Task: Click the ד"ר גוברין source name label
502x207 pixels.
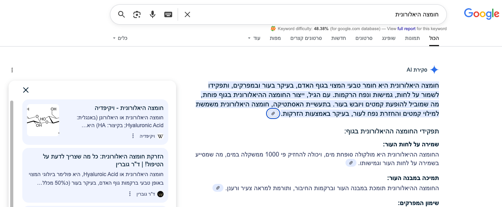Action: click(146, 194)
